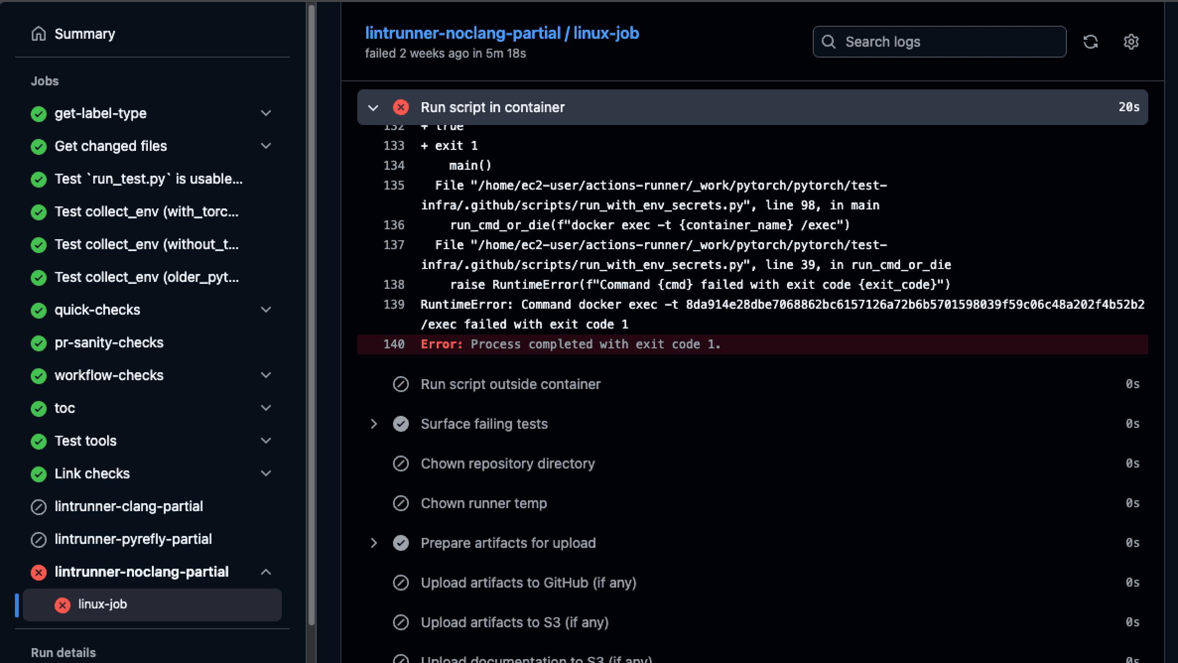This screenshot has width=1178, height=663.
Task: Collapse the lintrunner-noclang-partial job group
Action: coord(266,572)
